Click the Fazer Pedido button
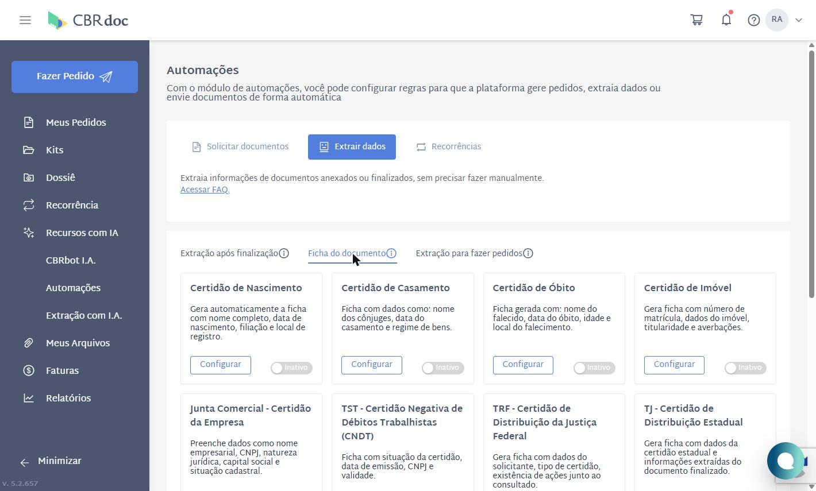The height and width of the screenshot is (491, 816). 75,77
